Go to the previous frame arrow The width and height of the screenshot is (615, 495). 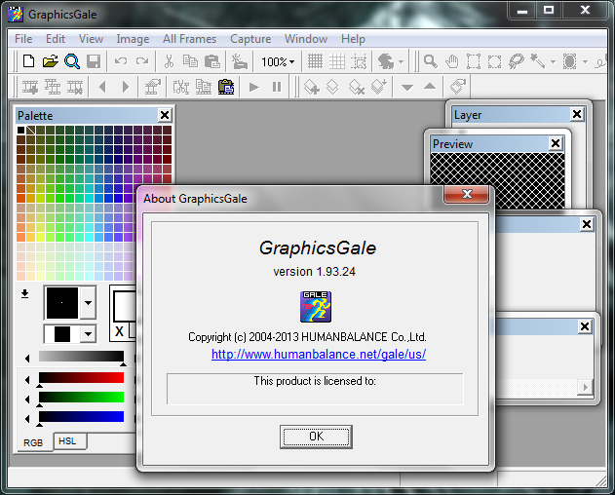click(x=102, y=87)
